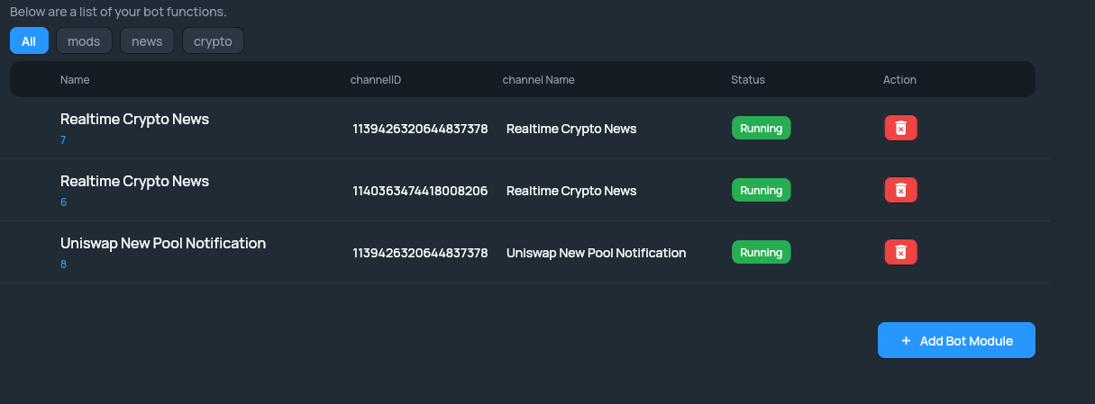Click channel name Uniswap New Pool Notification
This screenshot has width=1095, height=404.
597,253
